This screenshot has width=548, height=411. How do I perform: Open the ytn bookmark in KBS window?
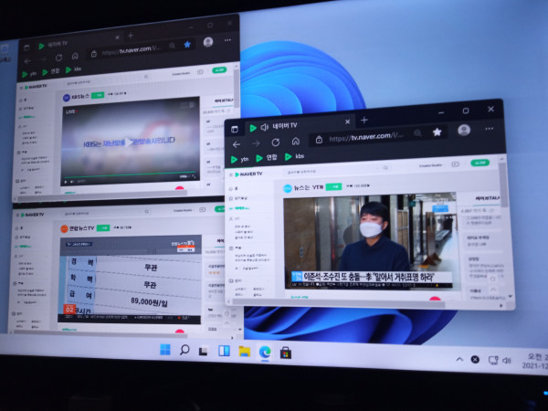click(x=29, y=74)
